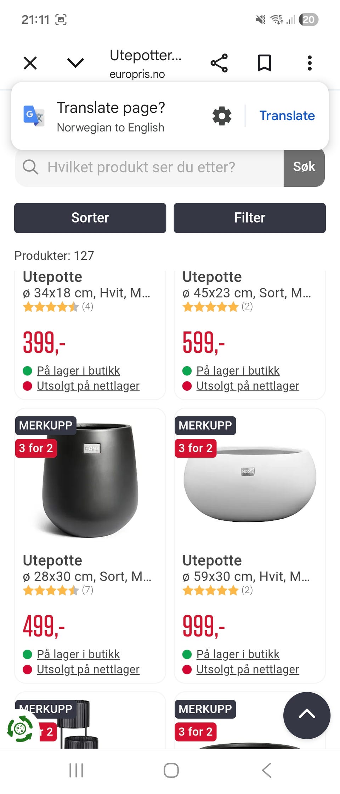The height and width of the screenshot is (794, 340).
Task: Tap the share icon in browser bar
Action: click(219, 63)
